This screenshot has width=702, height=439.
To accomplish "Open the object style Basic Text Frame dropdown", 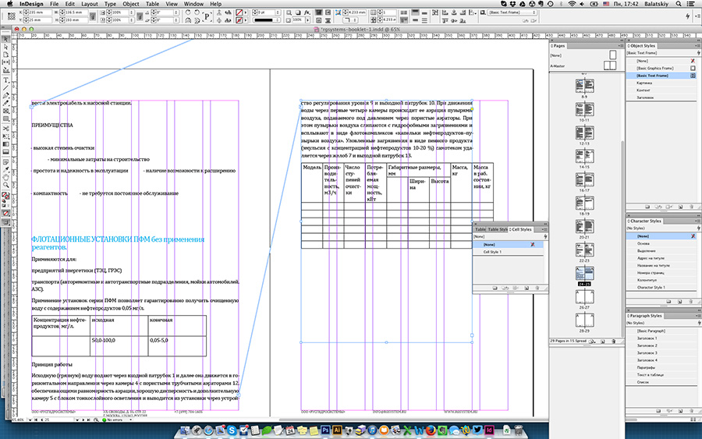I will click(513, 12).
